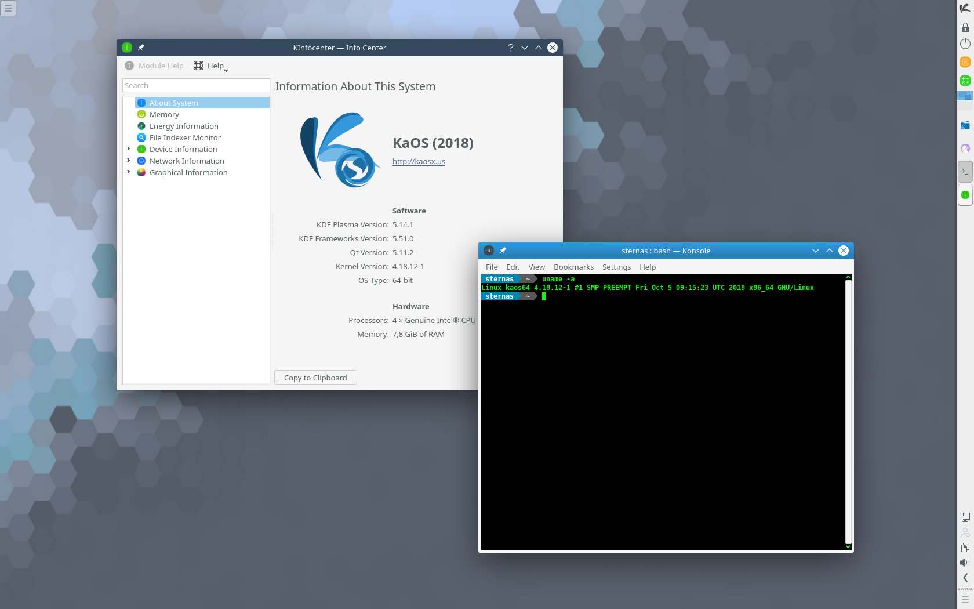Click the OS Type value 64-bit
The image size is (974, 609).
tap(402, 280)
